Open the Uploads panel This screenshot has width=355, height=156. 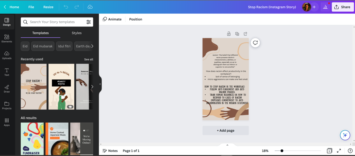(x=7, y=55)
